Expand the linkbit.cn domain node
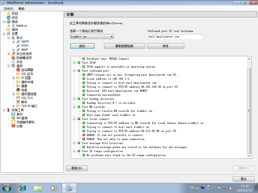The image size is (258, 193). (x=9, y=26)
